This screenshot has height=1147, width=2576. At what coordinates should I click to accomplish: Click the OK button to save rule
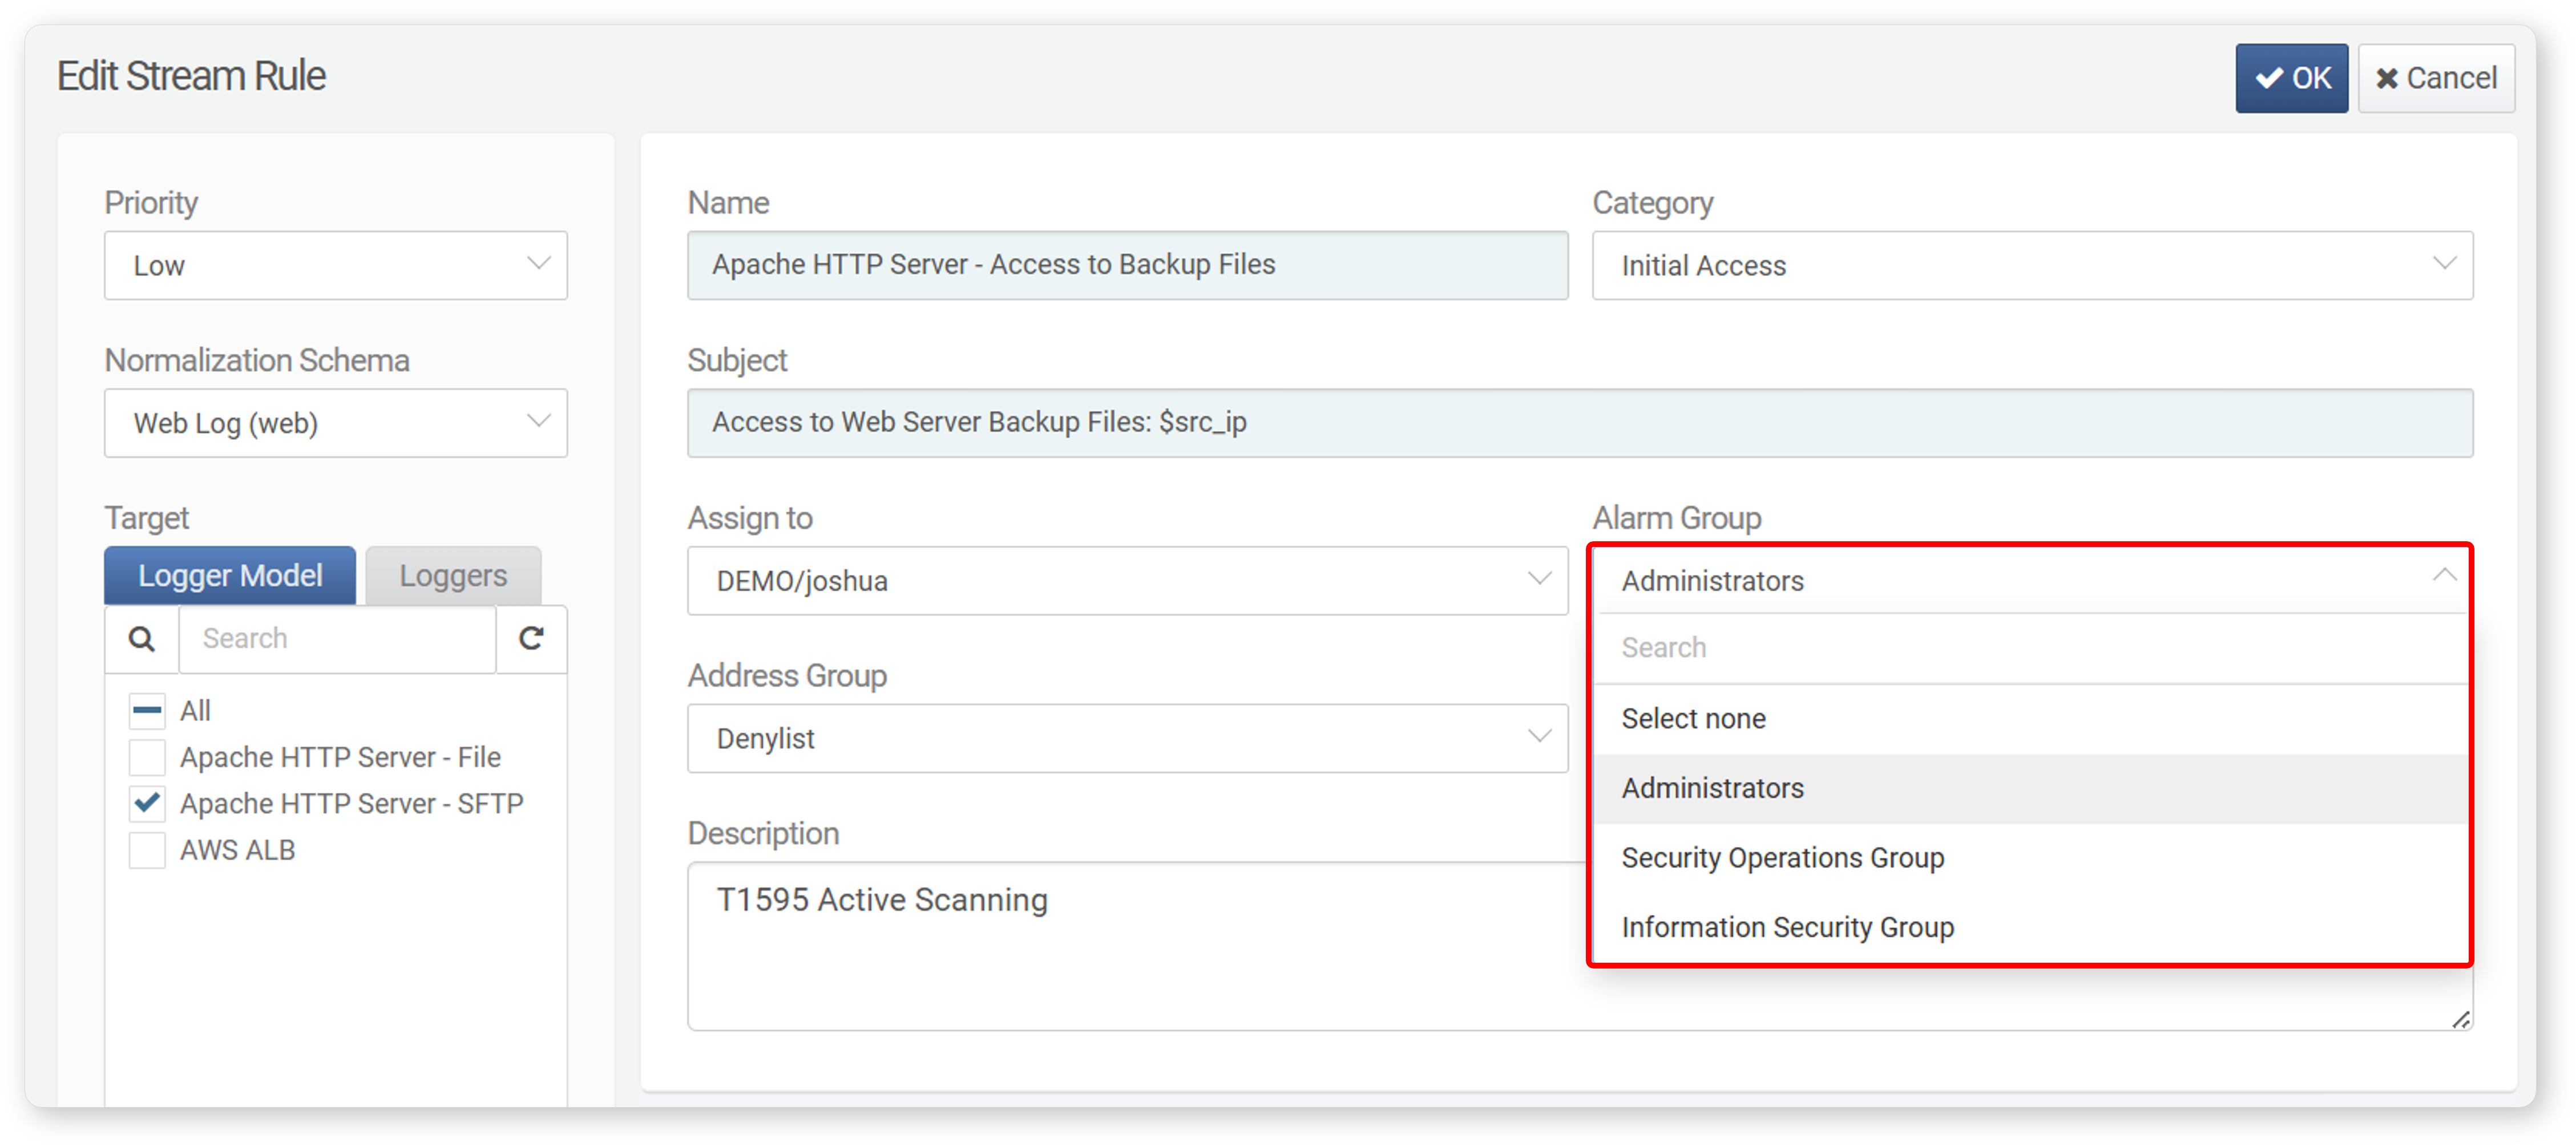pos(2291,78)
